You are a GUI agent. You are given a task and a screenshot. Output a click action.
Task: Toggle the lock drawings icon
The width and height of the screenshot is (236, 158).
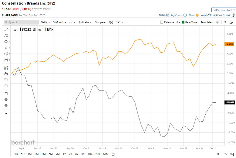coord(6,74)
